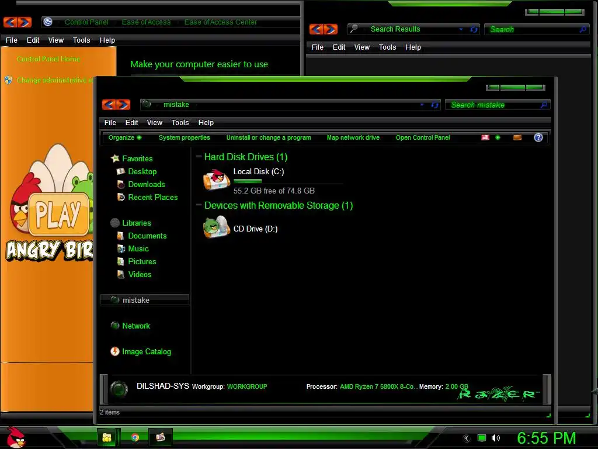Open View menu in mistake window

pyautogui.click(x=154, y=123)
